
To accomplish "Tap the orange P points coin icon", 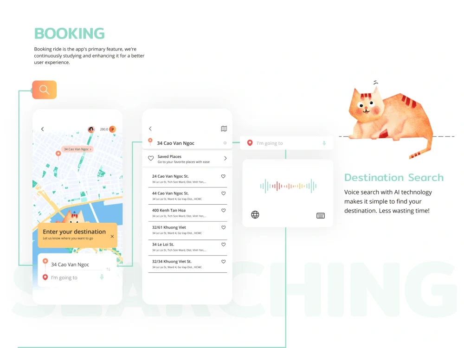I will point(112,129).
